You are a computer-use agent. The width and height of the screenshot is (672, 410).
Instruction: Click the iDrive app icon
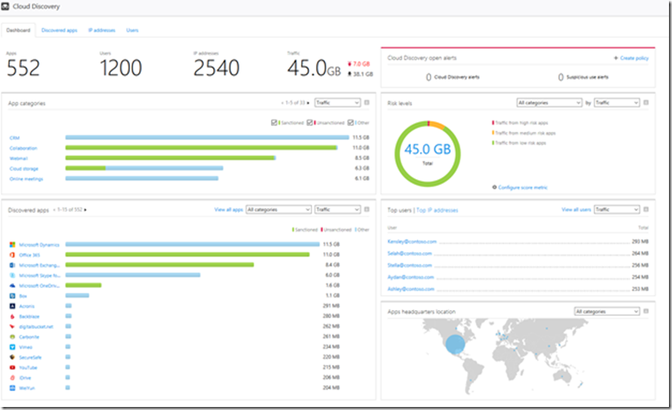(x=13, y=378)
